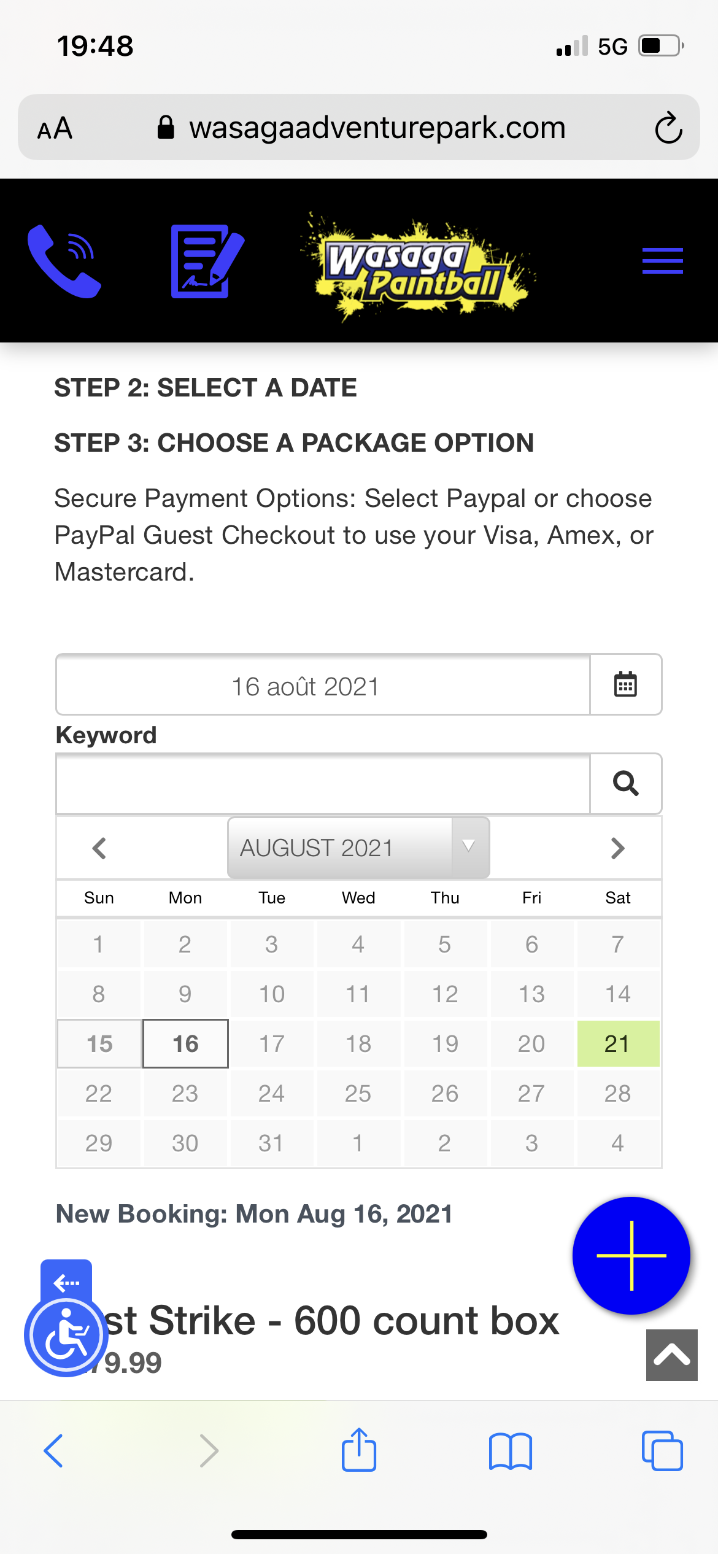Go to the previous calendar month
The image size is (718, 1554).
(99, 848)
